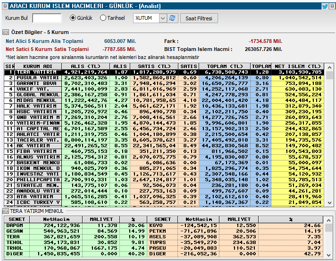
Task: Open the XUTUM dropdown list
Action: pyautogui.click(x=163, y=18)
